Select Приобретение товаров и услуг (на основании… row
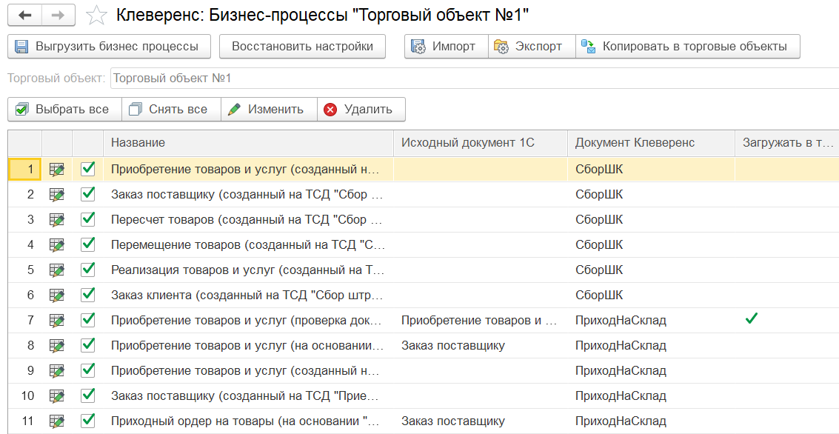Viewport: 839px width, 434px height. 248,346
